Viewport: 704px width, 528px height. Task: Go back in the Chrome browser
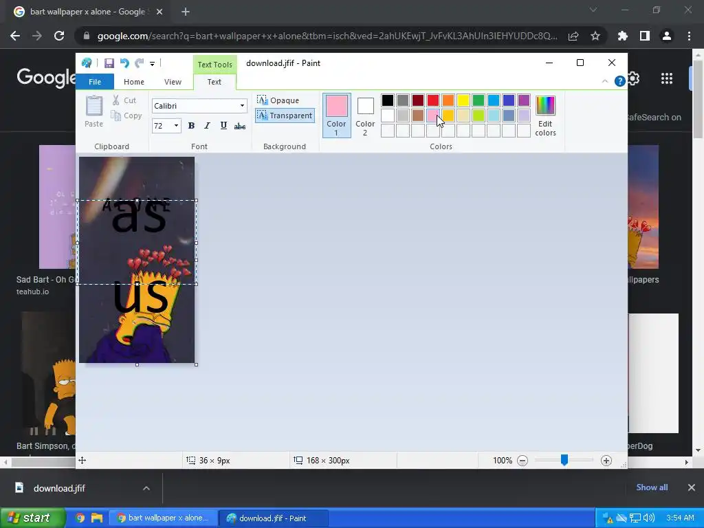click(15, 36)
